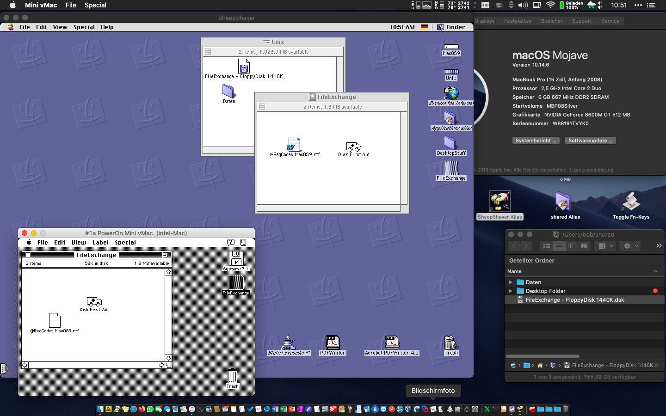666x416 pixels.
Task: Open the Finder gear action dropdown
Action: [x=631, y=246]
